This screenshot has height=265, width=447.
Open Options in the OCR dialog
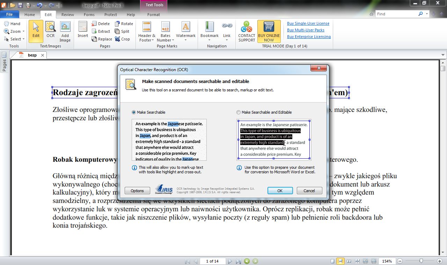137,191
